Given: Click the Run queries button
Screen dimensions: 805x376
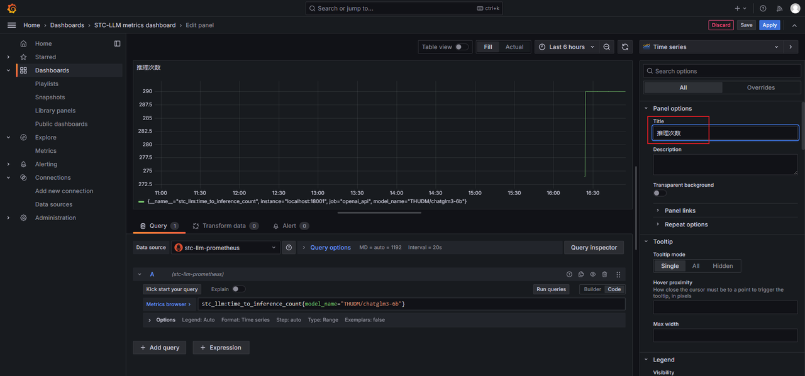Looking at the screenshot, I should point(551,289).
